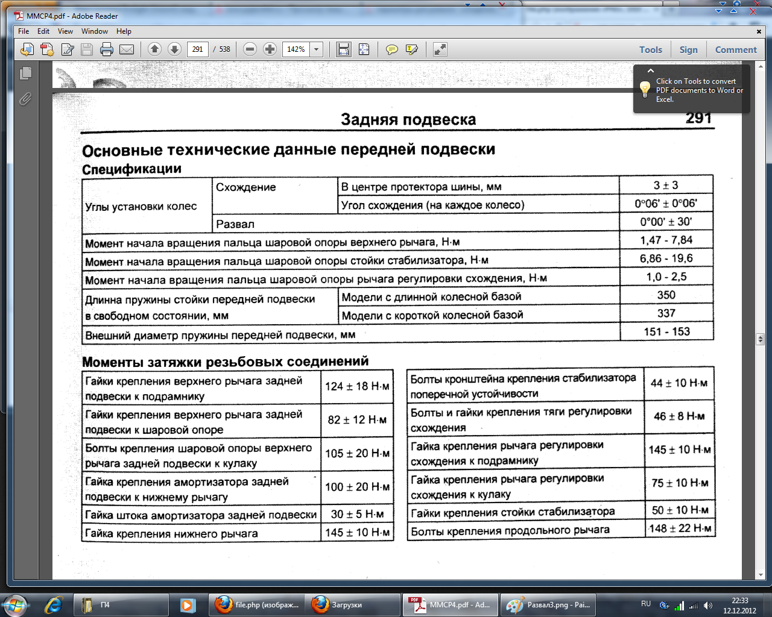
Task: Open the Comment pane
Action: (x=735, y=50)
